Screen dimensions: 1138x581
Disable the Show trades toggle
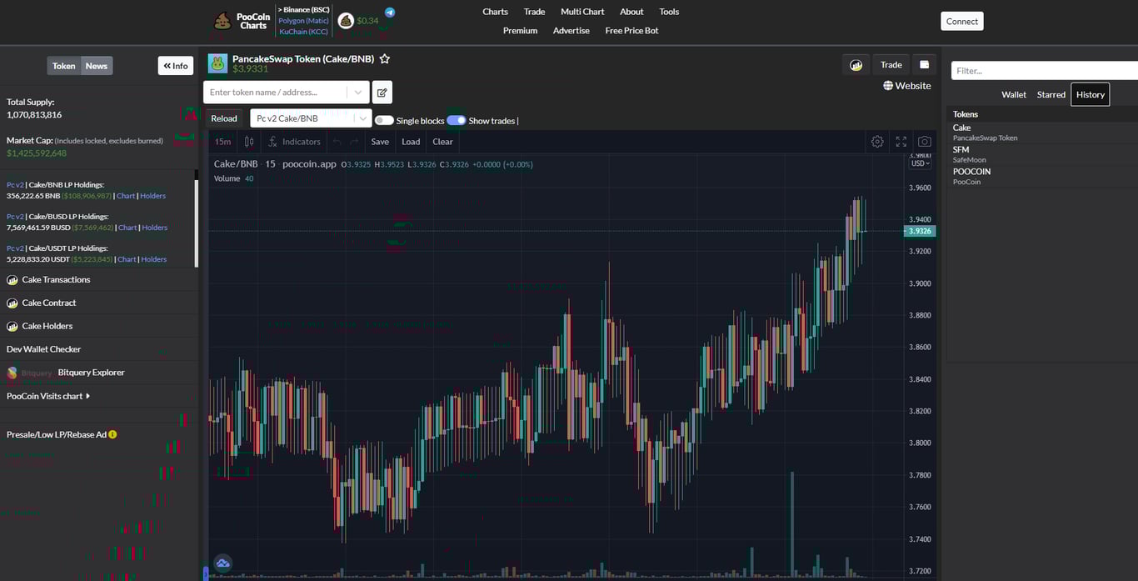pyautogui.click(x=457, y=120)
